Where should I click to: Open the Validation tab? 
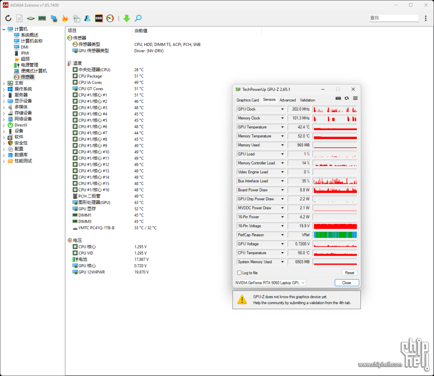(307, 100)
